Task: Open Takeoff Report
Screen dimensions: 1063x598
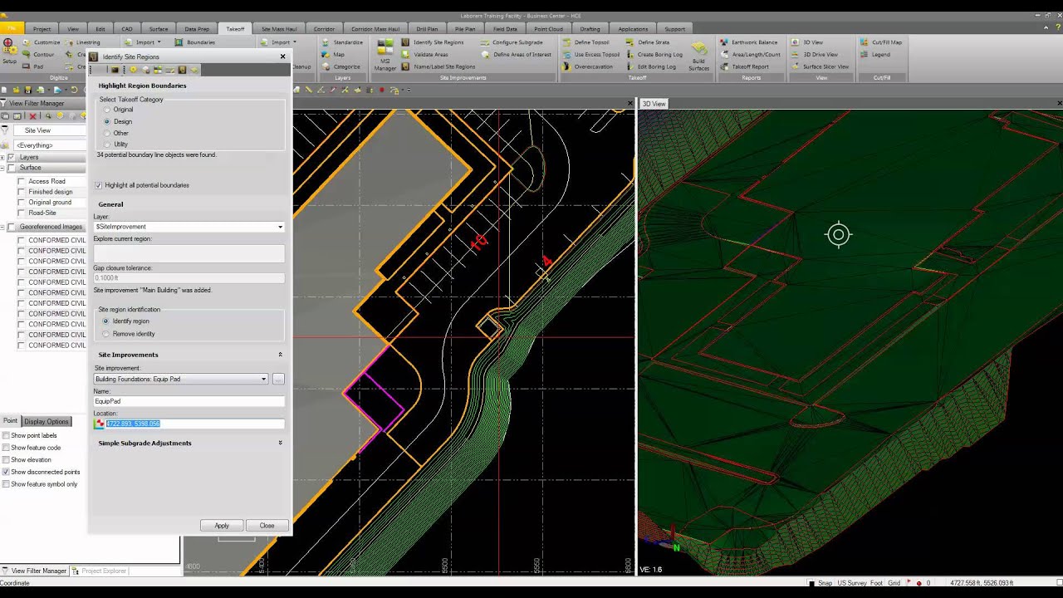Action: 744,66
